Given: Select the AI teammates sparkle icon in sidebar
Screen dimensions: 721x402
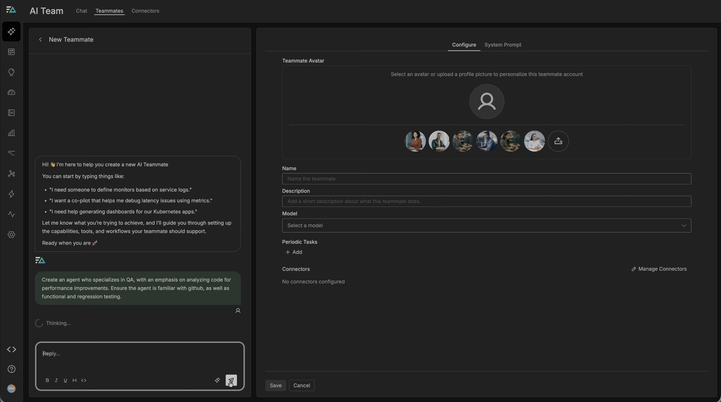Looking at the screenshot, I should pyautogui.click(x=12, y=32).
